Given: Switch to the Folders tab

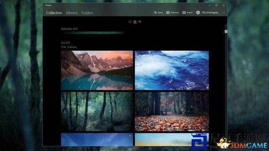Looking at the screenshot, I should (87, 13).
